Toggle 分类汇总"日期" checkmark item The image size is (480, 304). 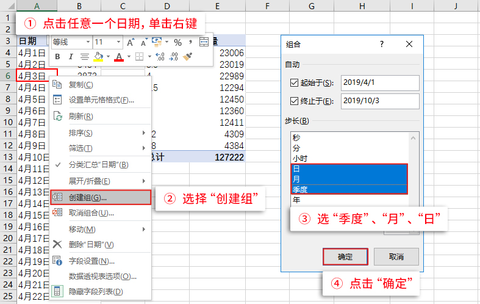[101, 165]
